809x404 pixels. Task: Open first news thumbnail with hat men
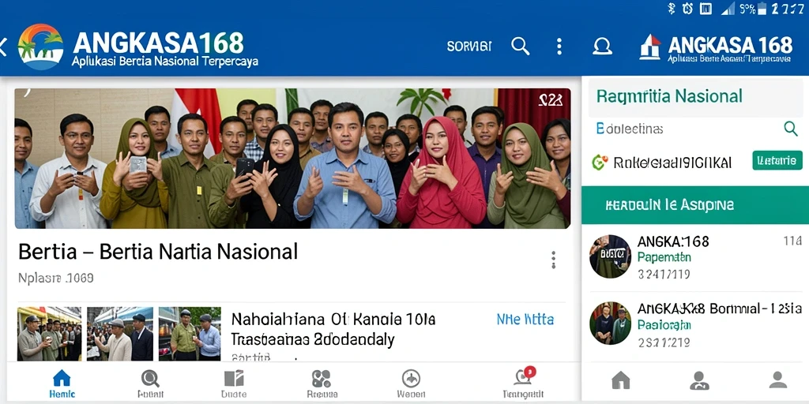pos(50,334)
